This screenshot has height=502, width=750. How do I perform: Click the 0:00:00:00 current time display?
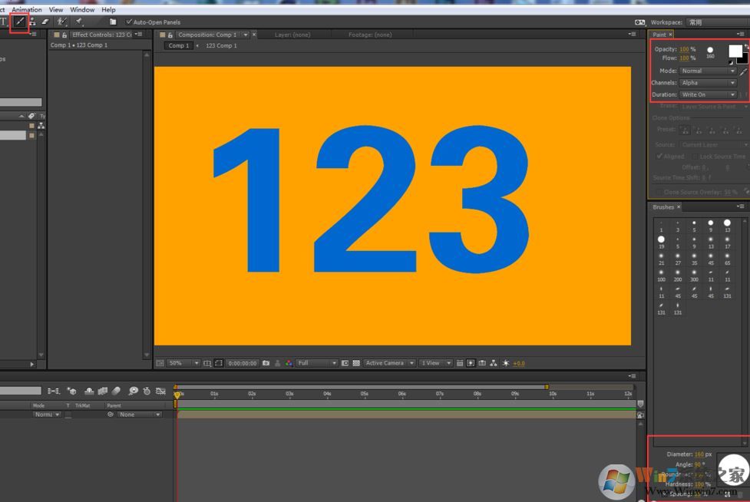242,363
